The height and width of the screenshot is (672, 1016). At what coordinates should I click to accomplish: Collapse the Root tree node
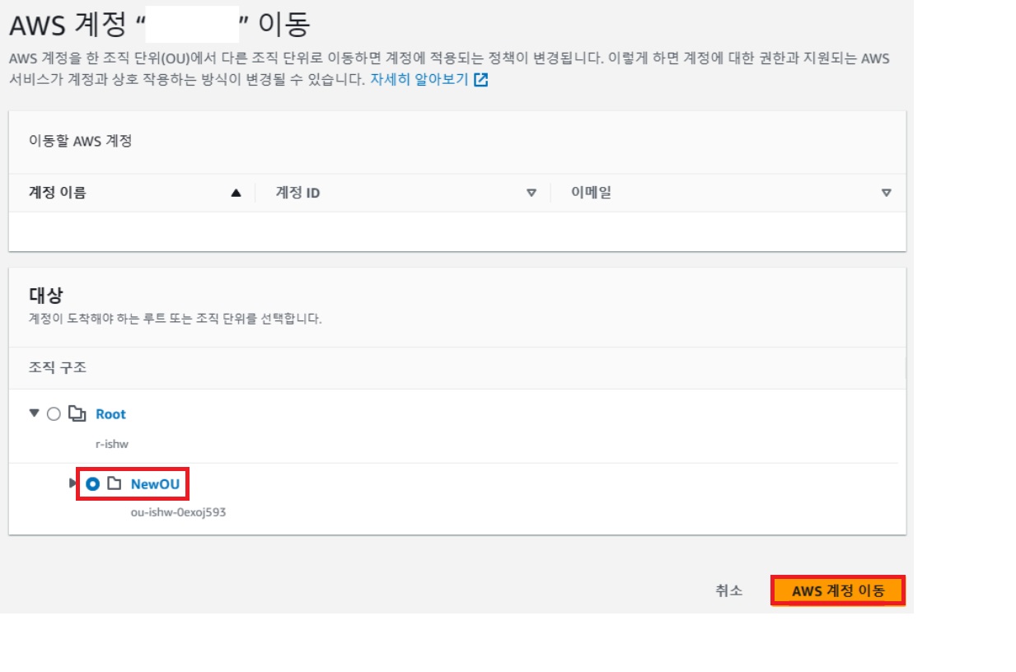pyautogui.click(x=34, y=413)
